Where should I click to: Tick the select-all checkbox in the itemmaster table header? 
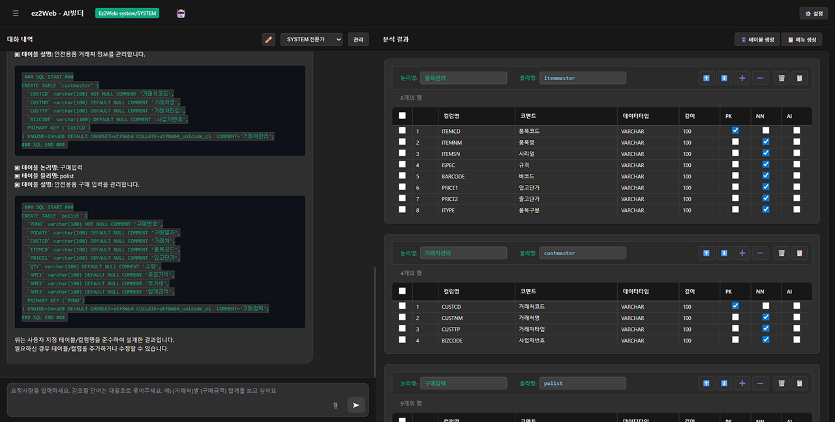402,116
